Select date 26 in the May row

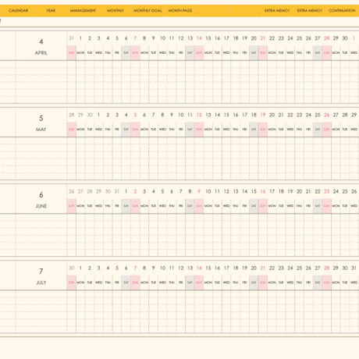point(326,115)
